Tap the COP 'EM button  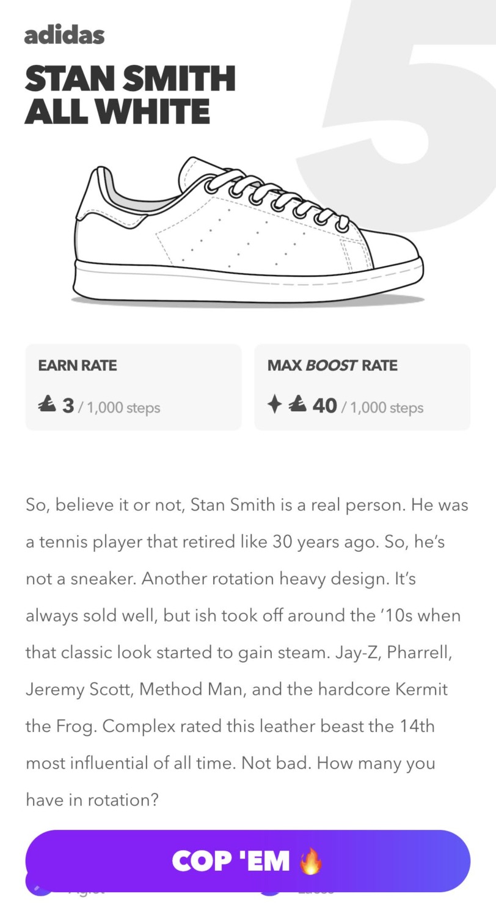[x=247, y=860]
